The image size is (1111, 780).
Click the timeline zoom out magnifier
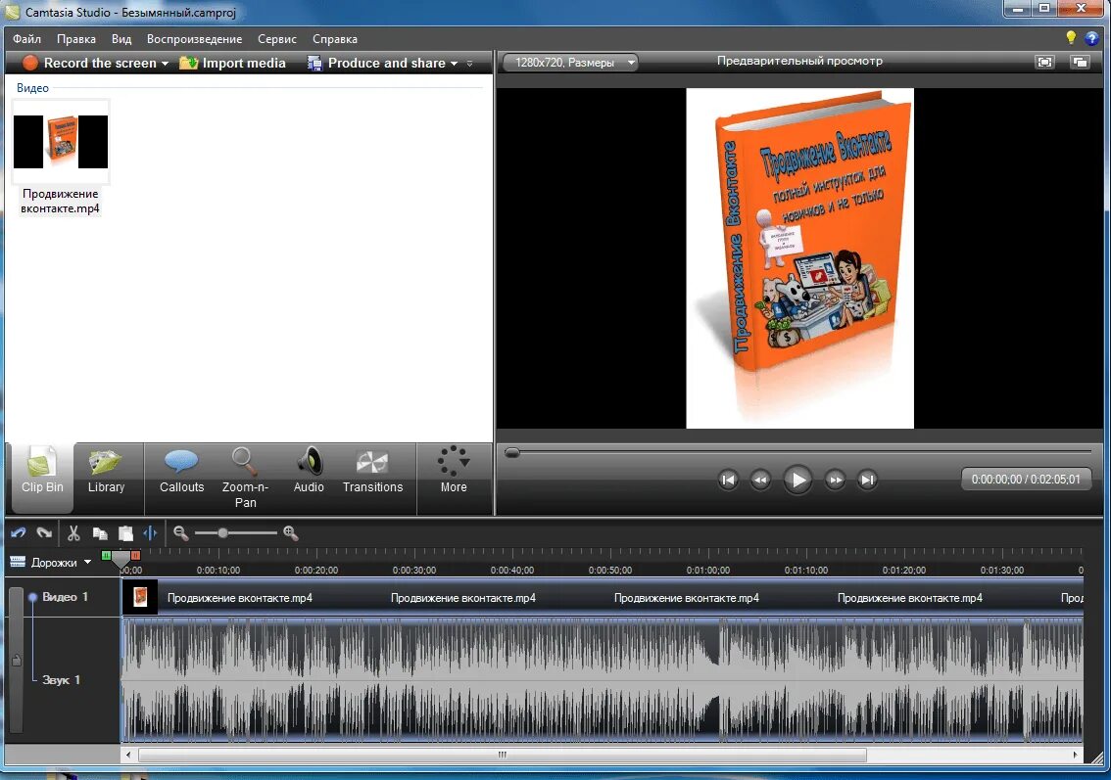click(181, 533)
